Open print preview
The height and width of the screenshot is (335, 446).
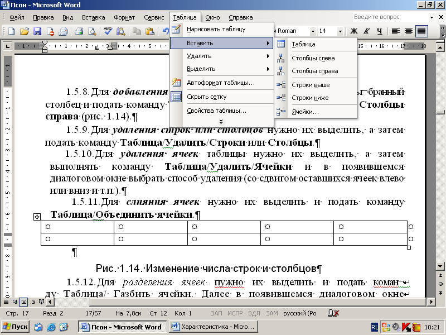click(91, 31)
